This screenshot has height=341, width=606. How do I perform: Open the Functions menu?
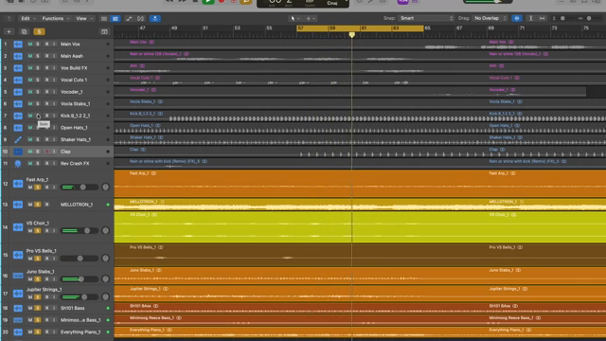coord(56,19)
